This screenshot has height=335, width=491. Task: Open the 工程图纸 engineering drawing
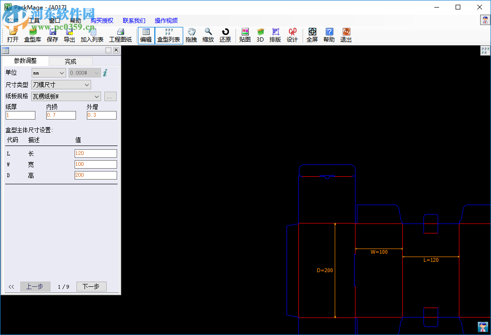120,35
